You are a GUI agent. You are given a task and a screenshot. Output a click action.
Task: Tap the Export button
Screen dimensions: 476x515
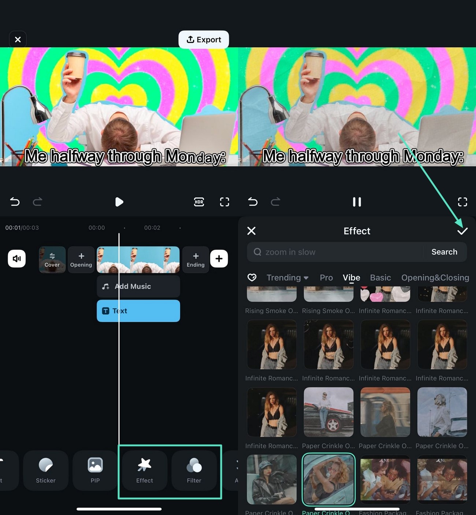204,40
